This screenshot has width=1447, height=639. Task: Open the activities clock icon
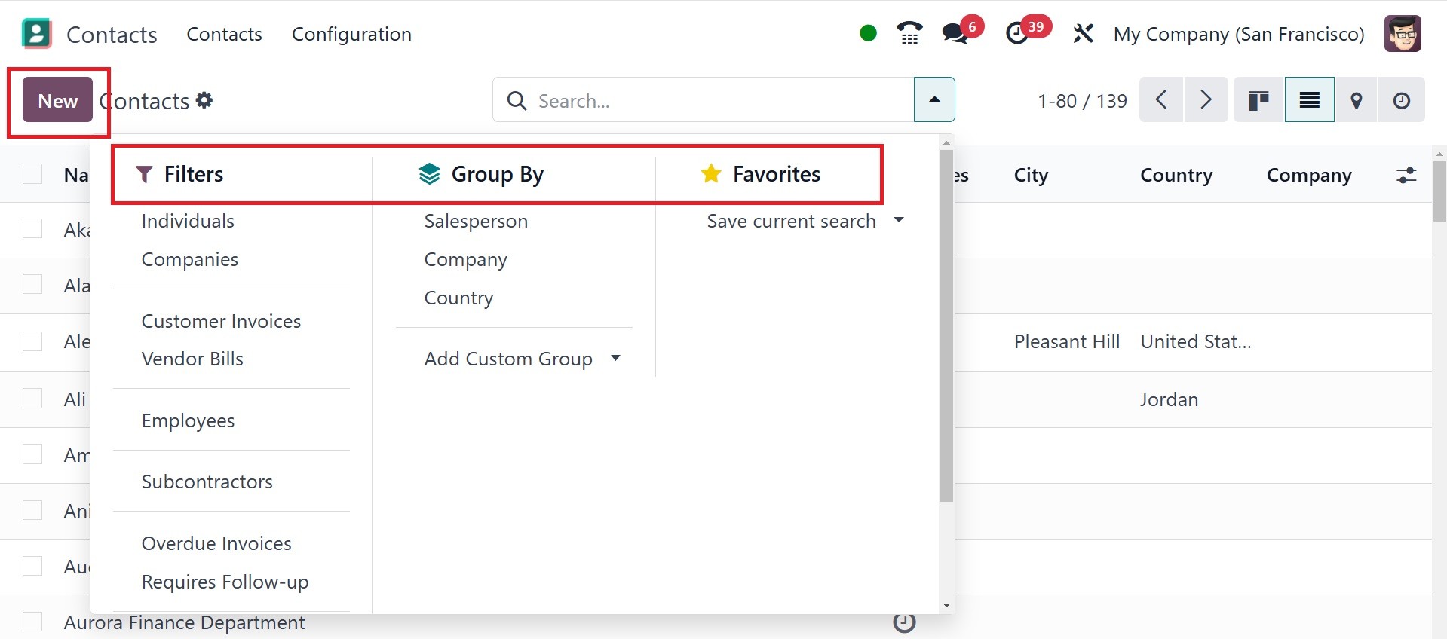coord(1017,33)
